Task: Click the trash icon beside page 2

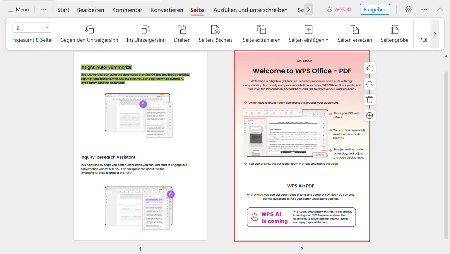Action: coord(369,100)
